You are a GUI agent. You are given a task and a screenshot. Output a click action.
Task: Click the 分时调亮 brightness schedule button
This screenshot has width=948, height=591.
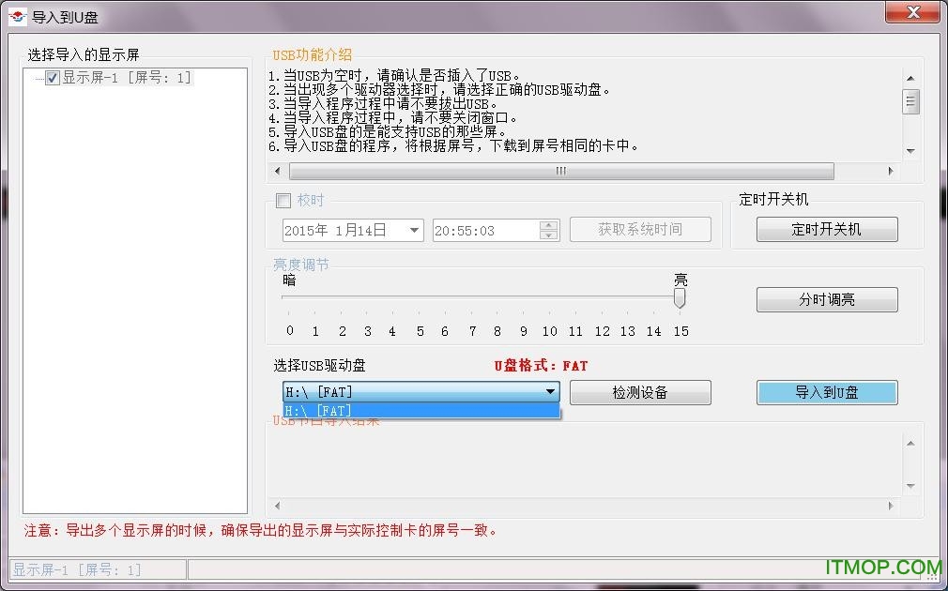tap(826, 299)
